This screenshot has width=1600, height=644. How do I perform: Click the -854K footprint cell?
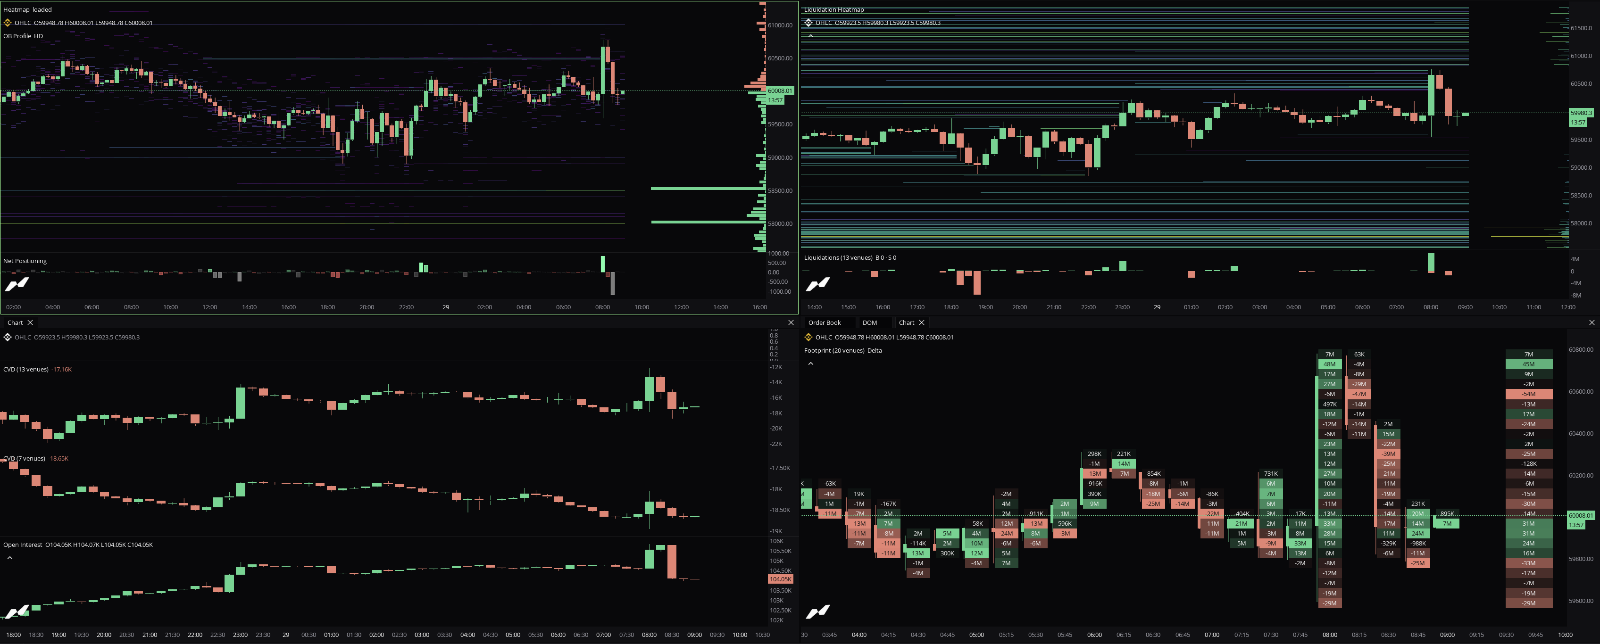1153,474
